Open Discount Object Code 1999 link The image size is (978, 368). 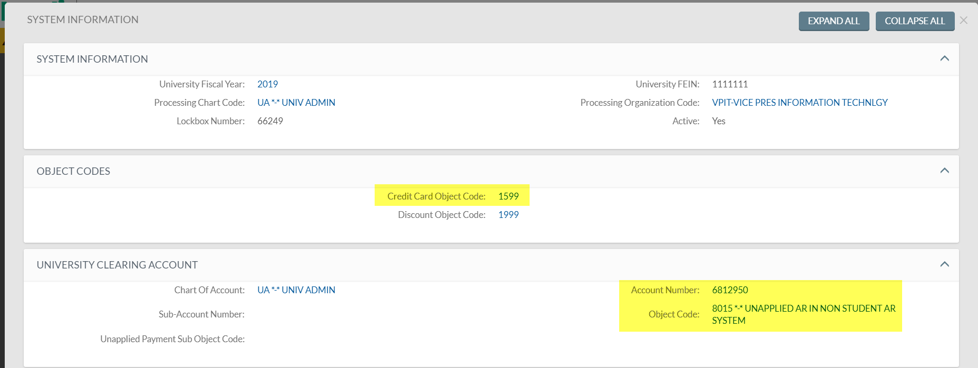(x=508, y=215)
